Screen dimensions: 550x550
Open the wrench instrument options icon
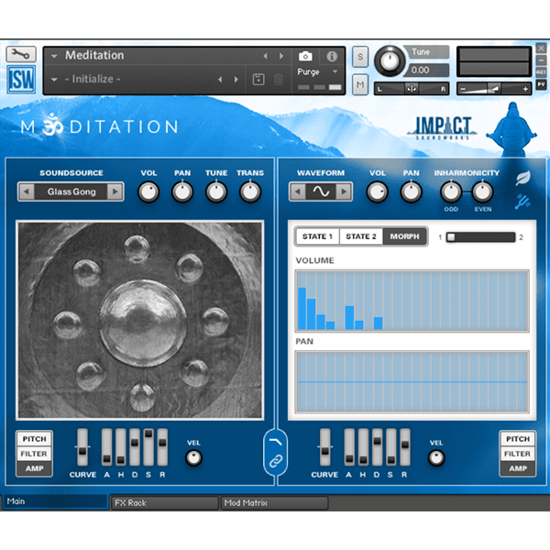(x=21, y=54)
